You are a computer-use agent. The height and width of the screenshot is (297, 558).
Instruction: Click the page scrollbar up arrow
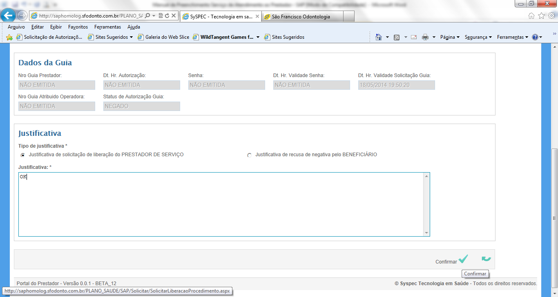point(554,47)
